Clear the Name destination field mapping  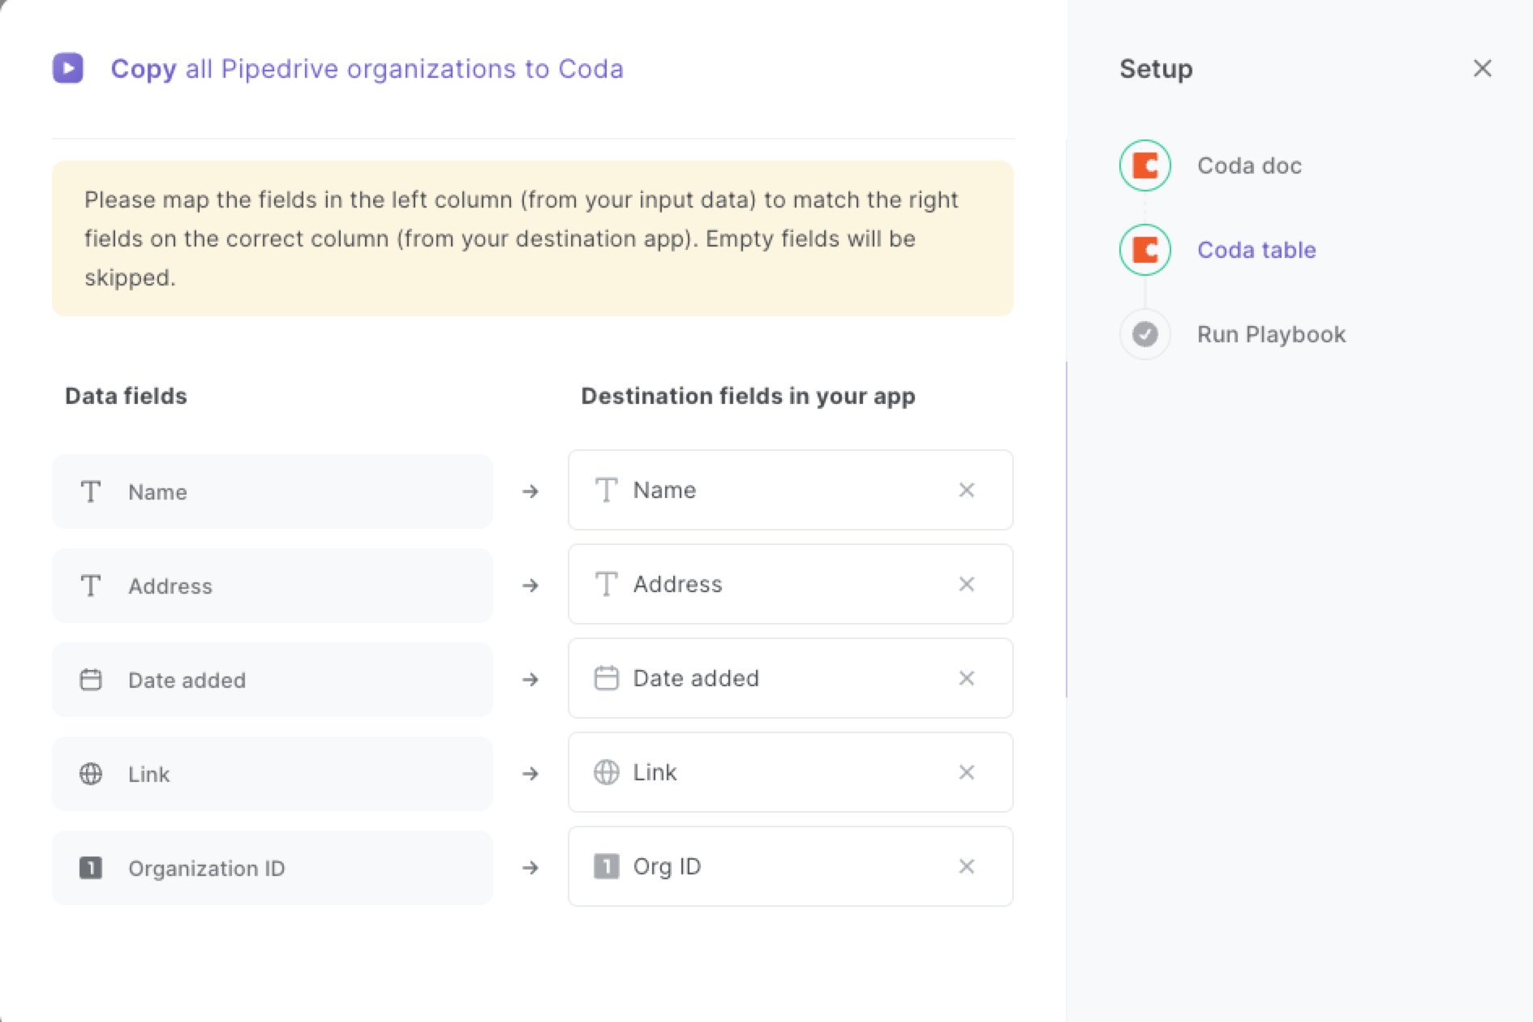pyautogui.click(x=966, y=490)
